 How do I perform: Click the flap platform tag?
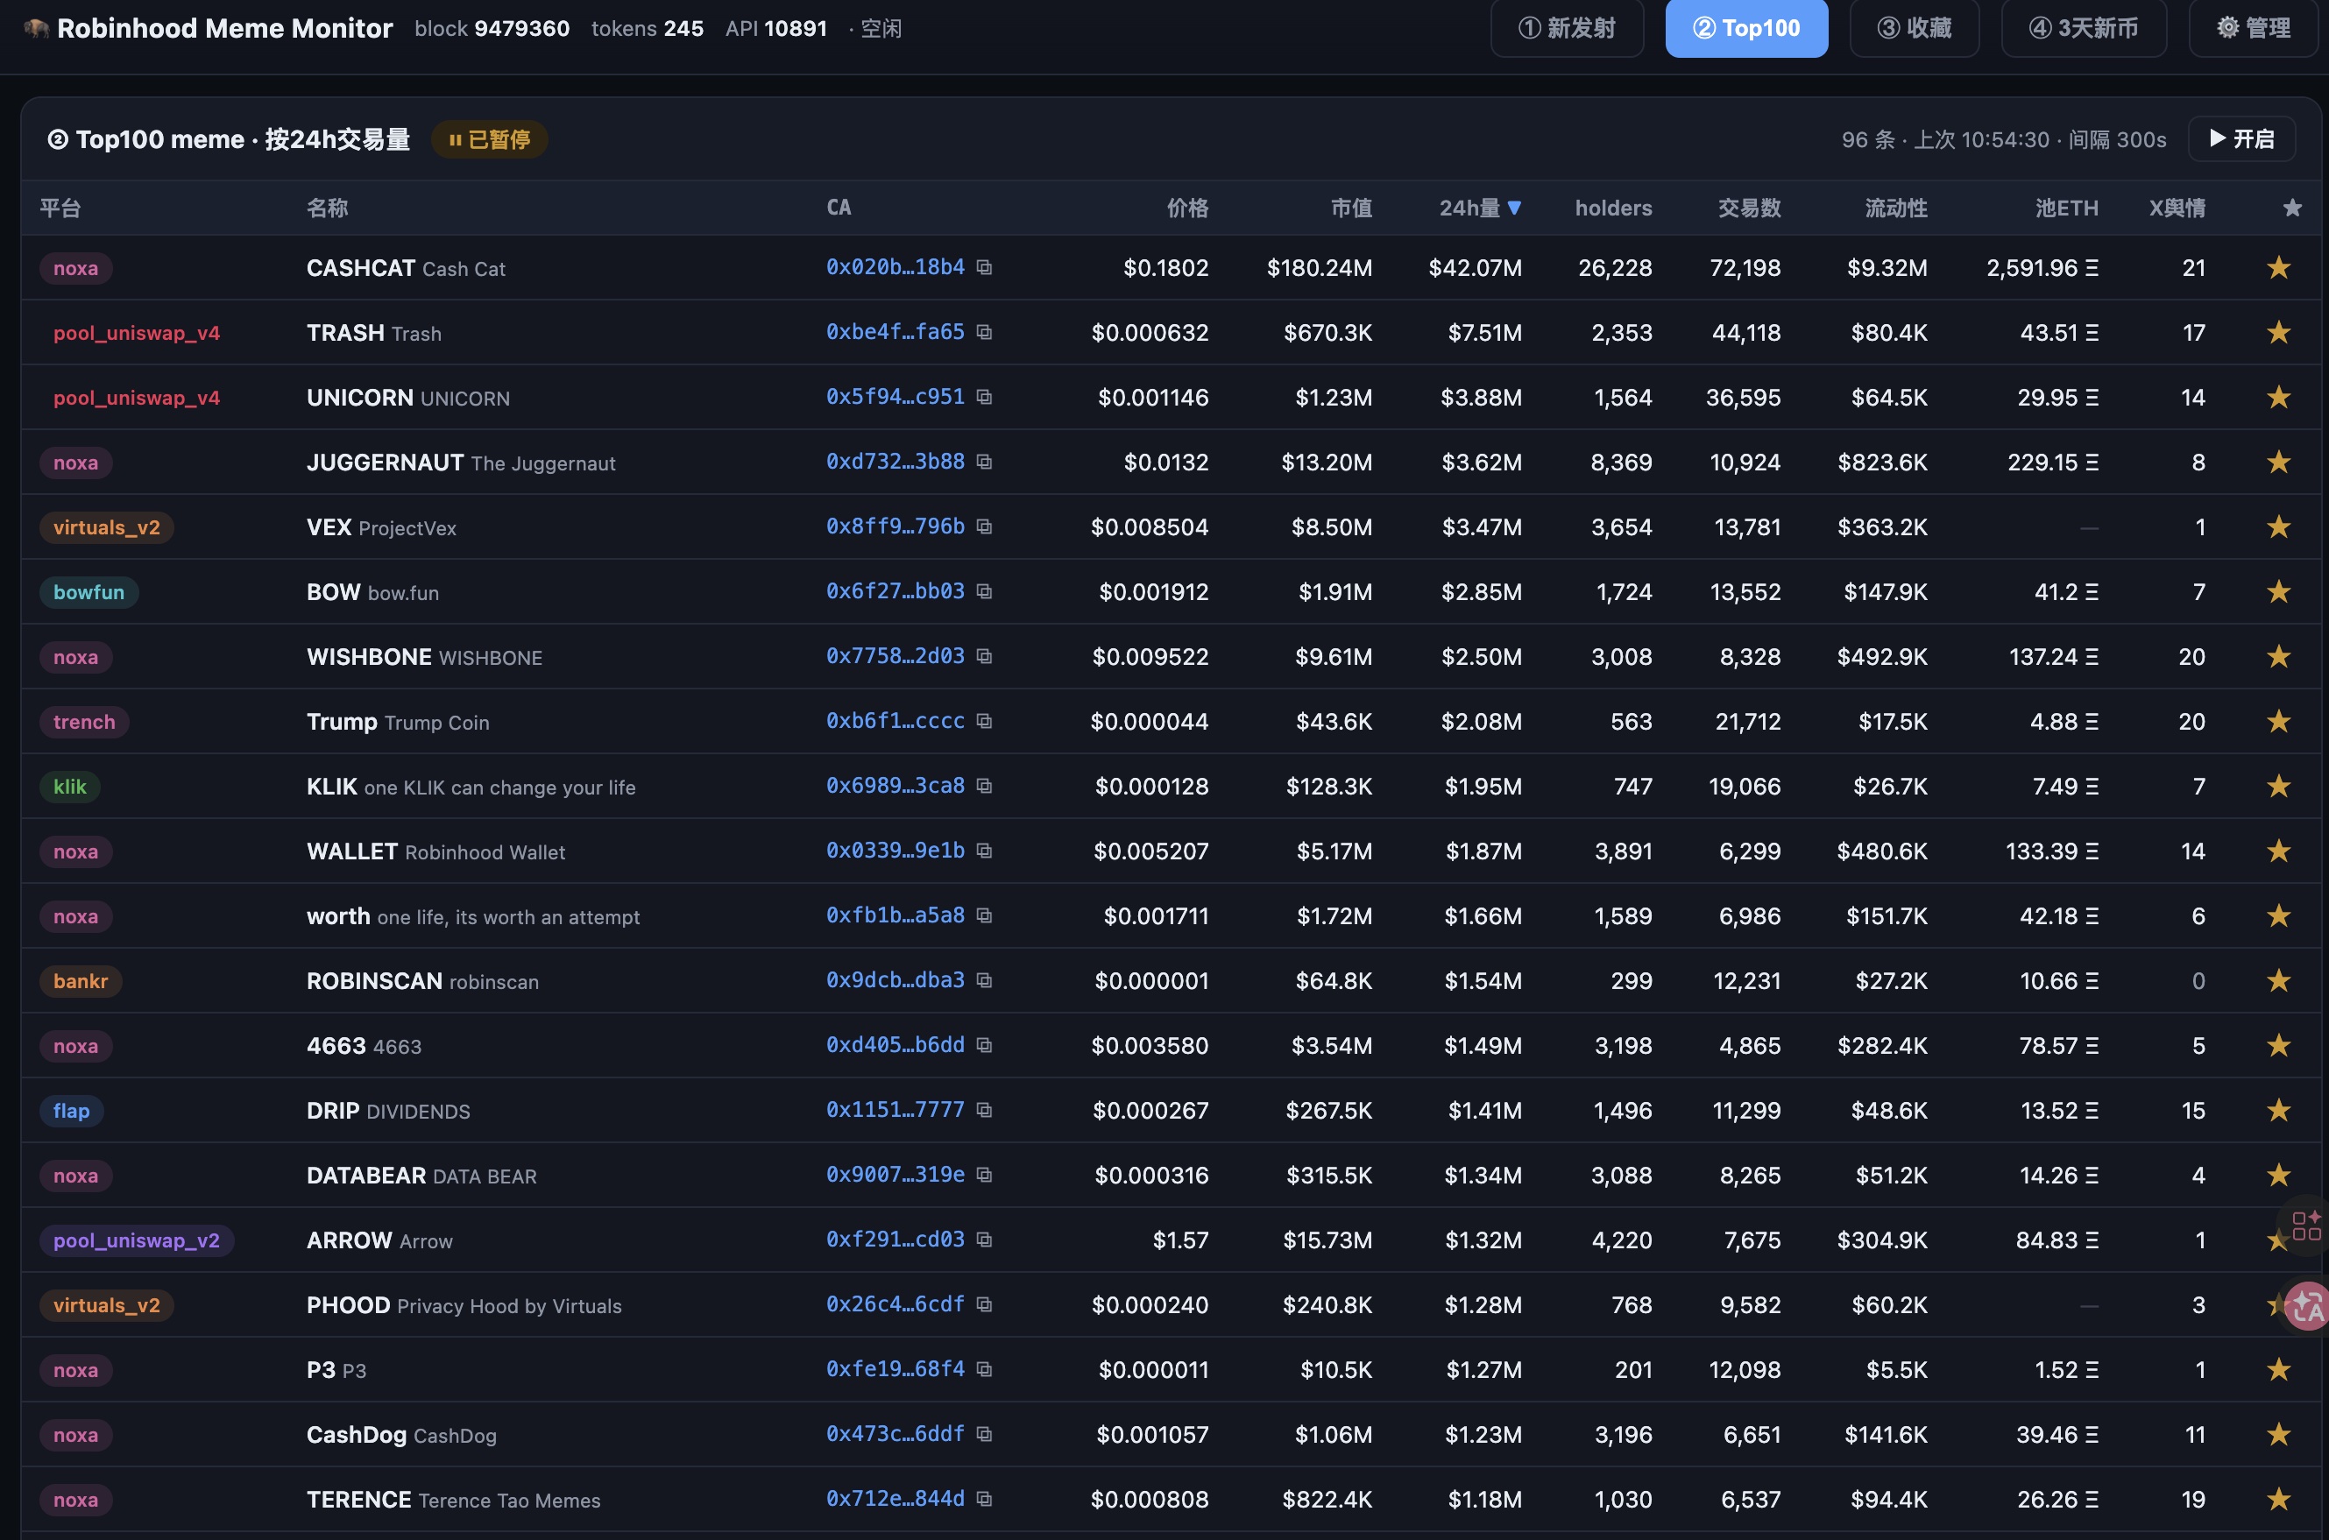(72, 1111)
